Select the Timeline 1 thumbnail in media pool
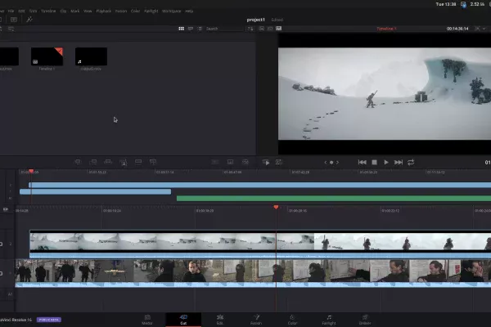 (47, 56)
